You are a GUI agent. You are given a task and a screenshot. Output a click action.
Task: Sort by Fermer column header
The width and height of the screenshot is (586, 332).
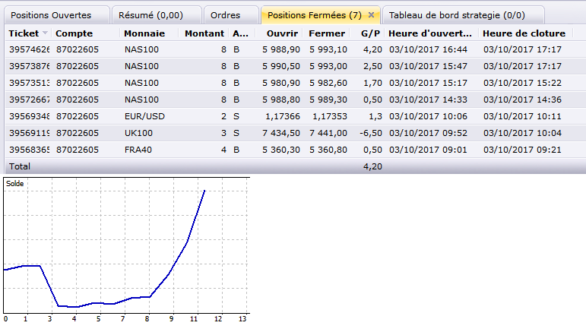coord(327,33)
